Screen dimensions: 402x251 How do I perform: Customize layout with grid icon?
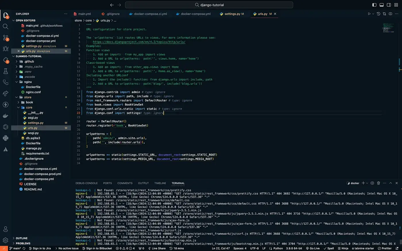tap(397, 5)
